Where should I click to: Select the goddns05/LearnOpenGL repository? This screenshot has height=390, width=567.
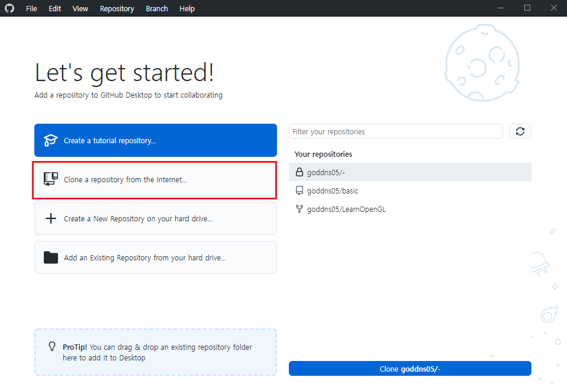click(410, 209)
